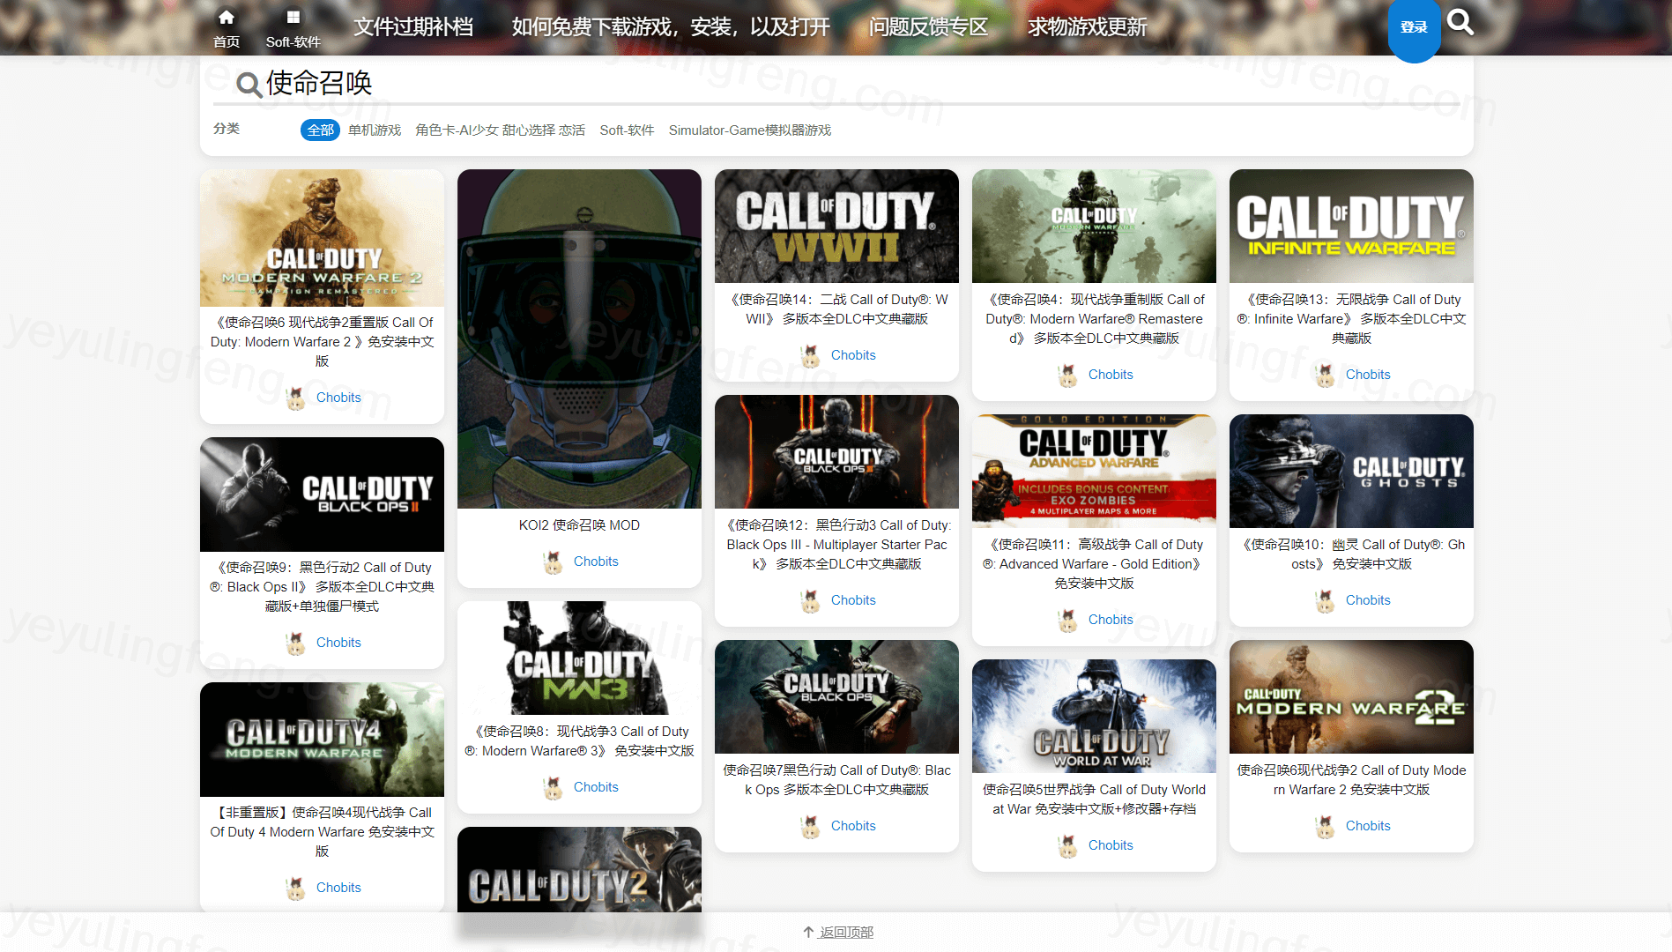Open the 文件过期补档 menu item
Screen dimensions: 1672x952
[x=413, y=27]
